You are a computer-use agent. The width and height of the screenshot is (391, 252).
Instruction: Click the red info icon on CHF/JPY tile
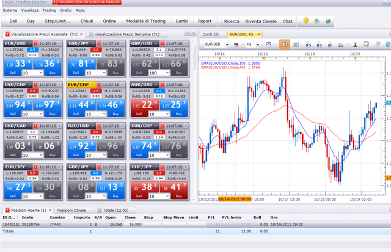(x=162, y=167)
